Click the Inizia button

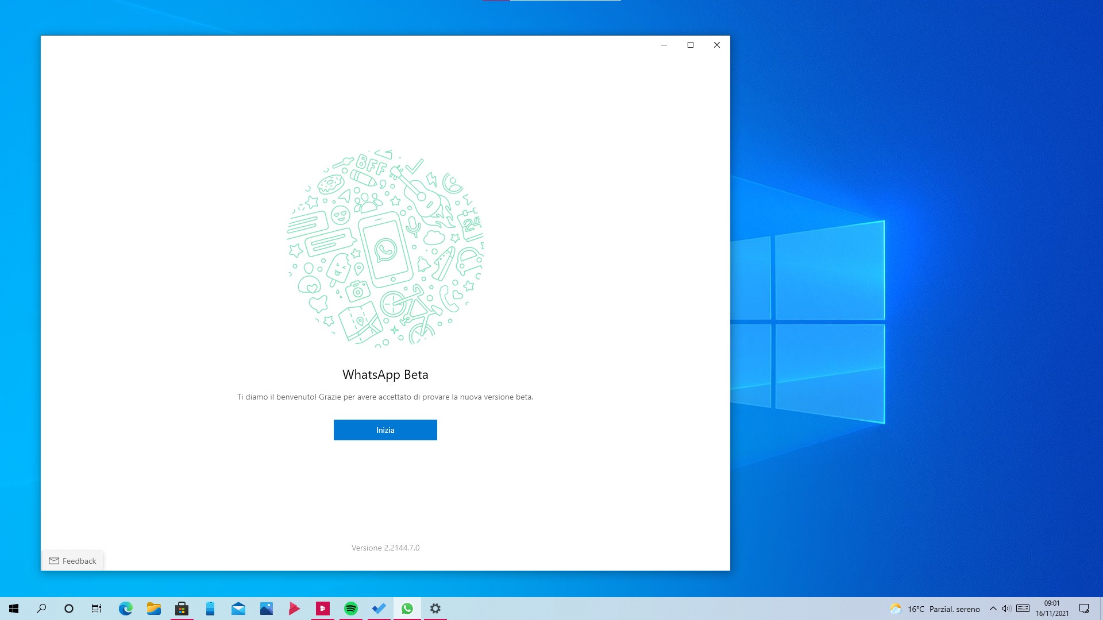pos(385,430)
